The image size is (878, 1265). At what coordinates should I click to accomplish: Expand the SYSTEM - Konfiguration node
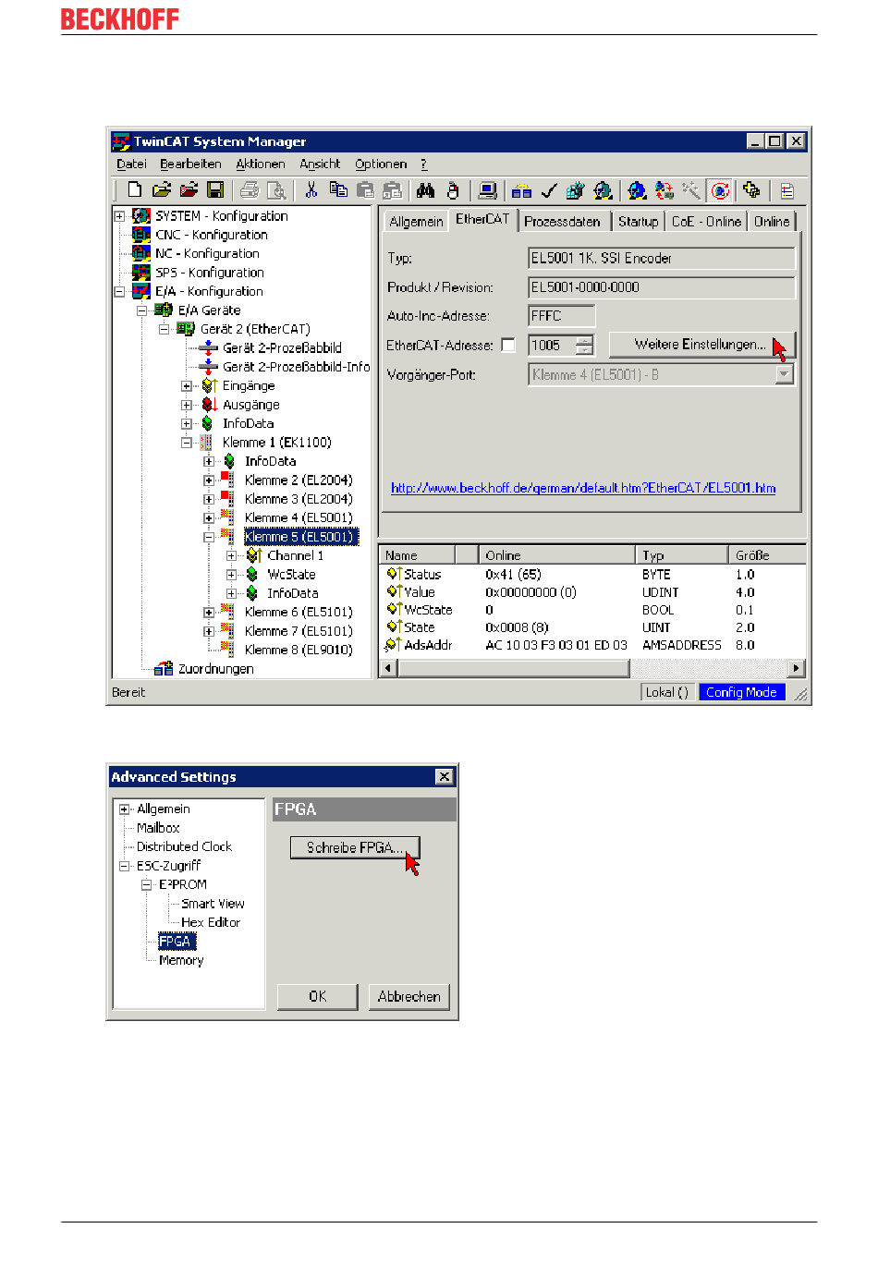[119, 216]
